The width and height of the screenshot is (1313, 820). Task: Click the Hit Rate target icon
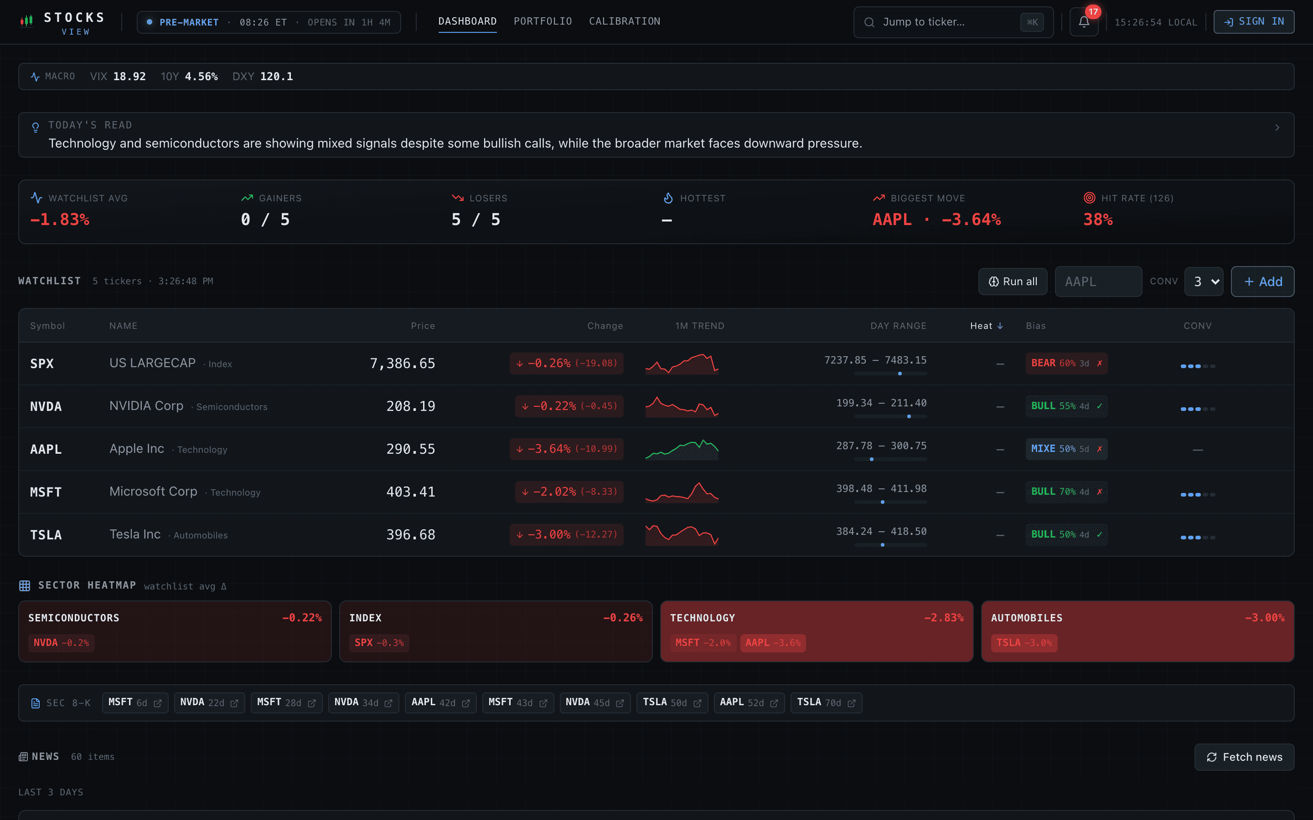pyautogui.click(x=1089, y=198)
